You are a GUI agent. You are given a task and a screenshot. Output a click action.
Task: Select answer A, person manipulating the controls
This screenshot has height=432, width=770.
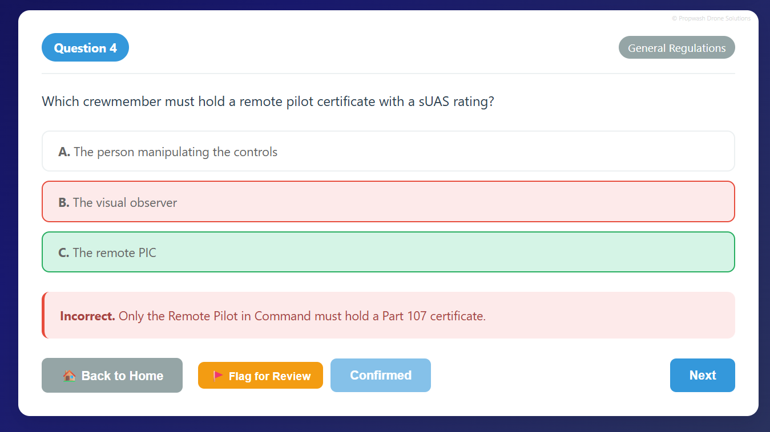[388, 152]
